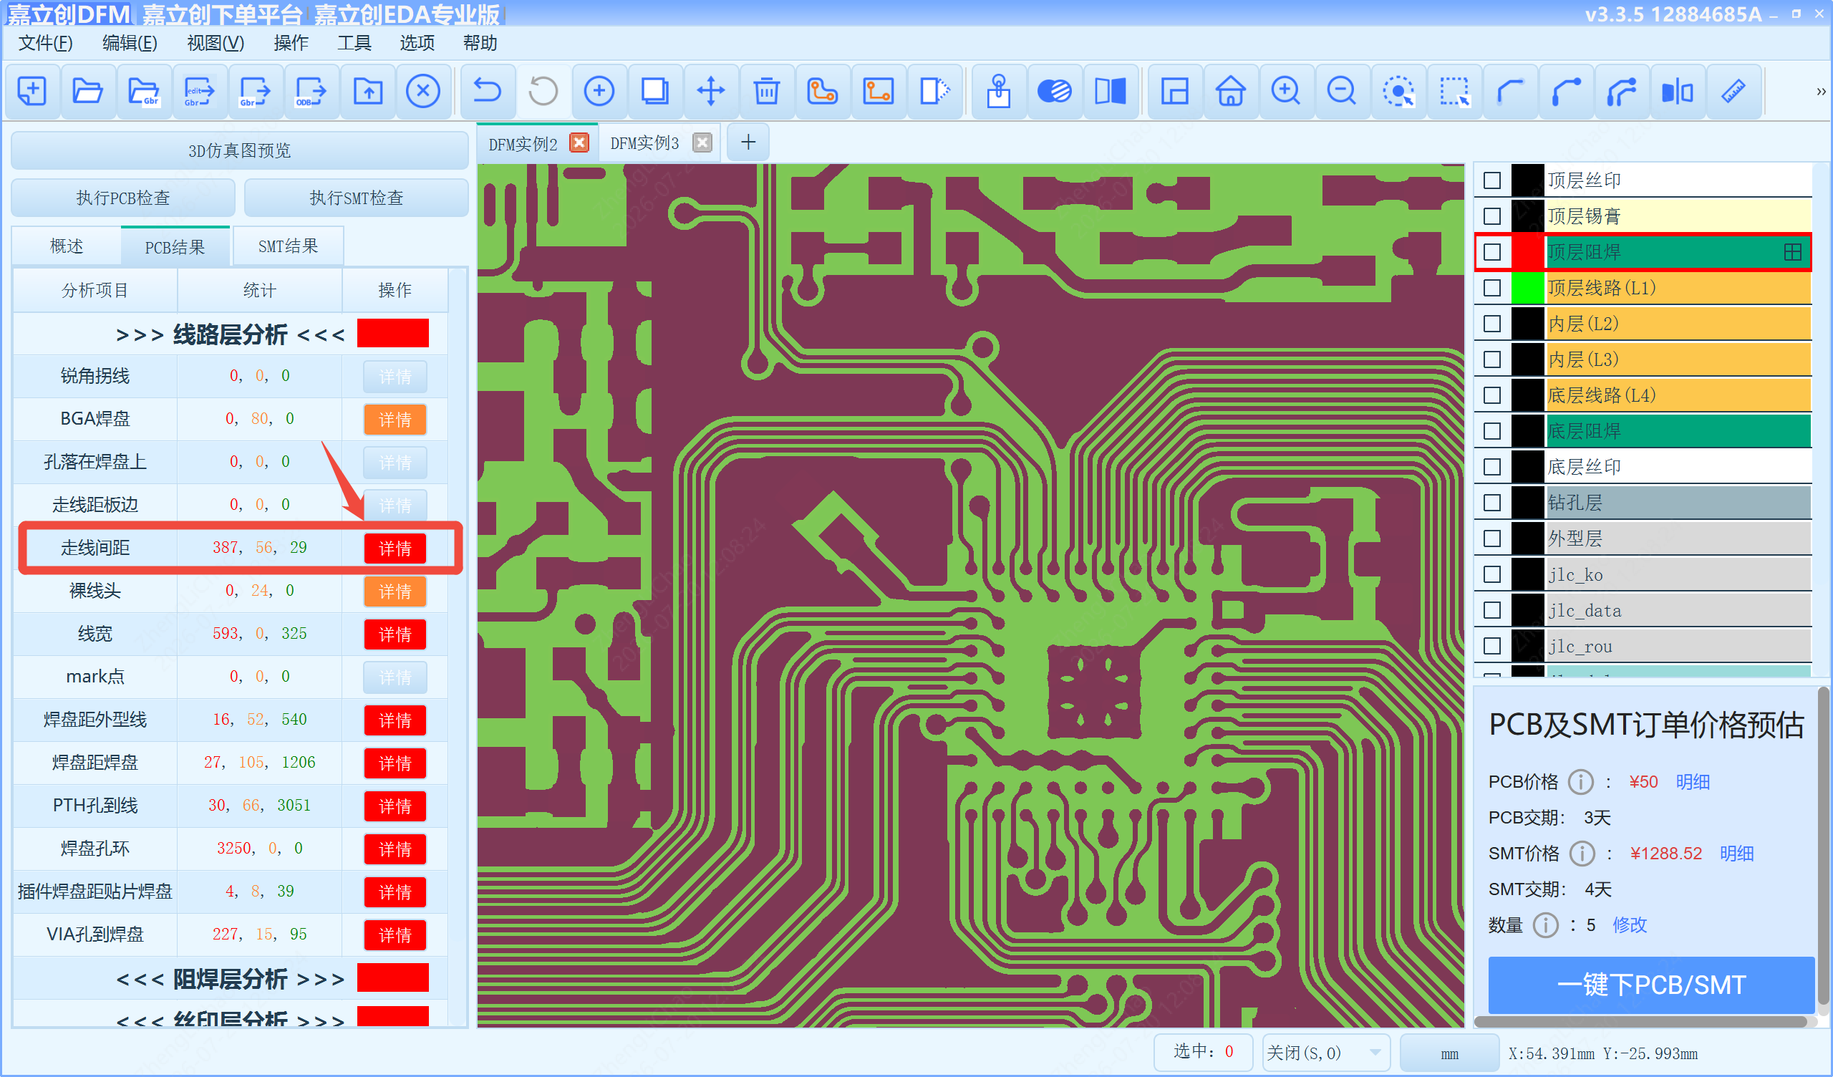Open a file with the folder icon
The image size is (1833, 1077).
click(x=88, y=92)
